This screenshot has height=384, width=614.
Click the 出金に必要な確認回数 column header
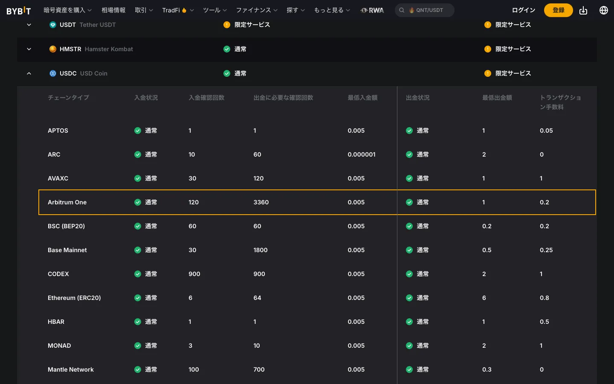(283, 98)
